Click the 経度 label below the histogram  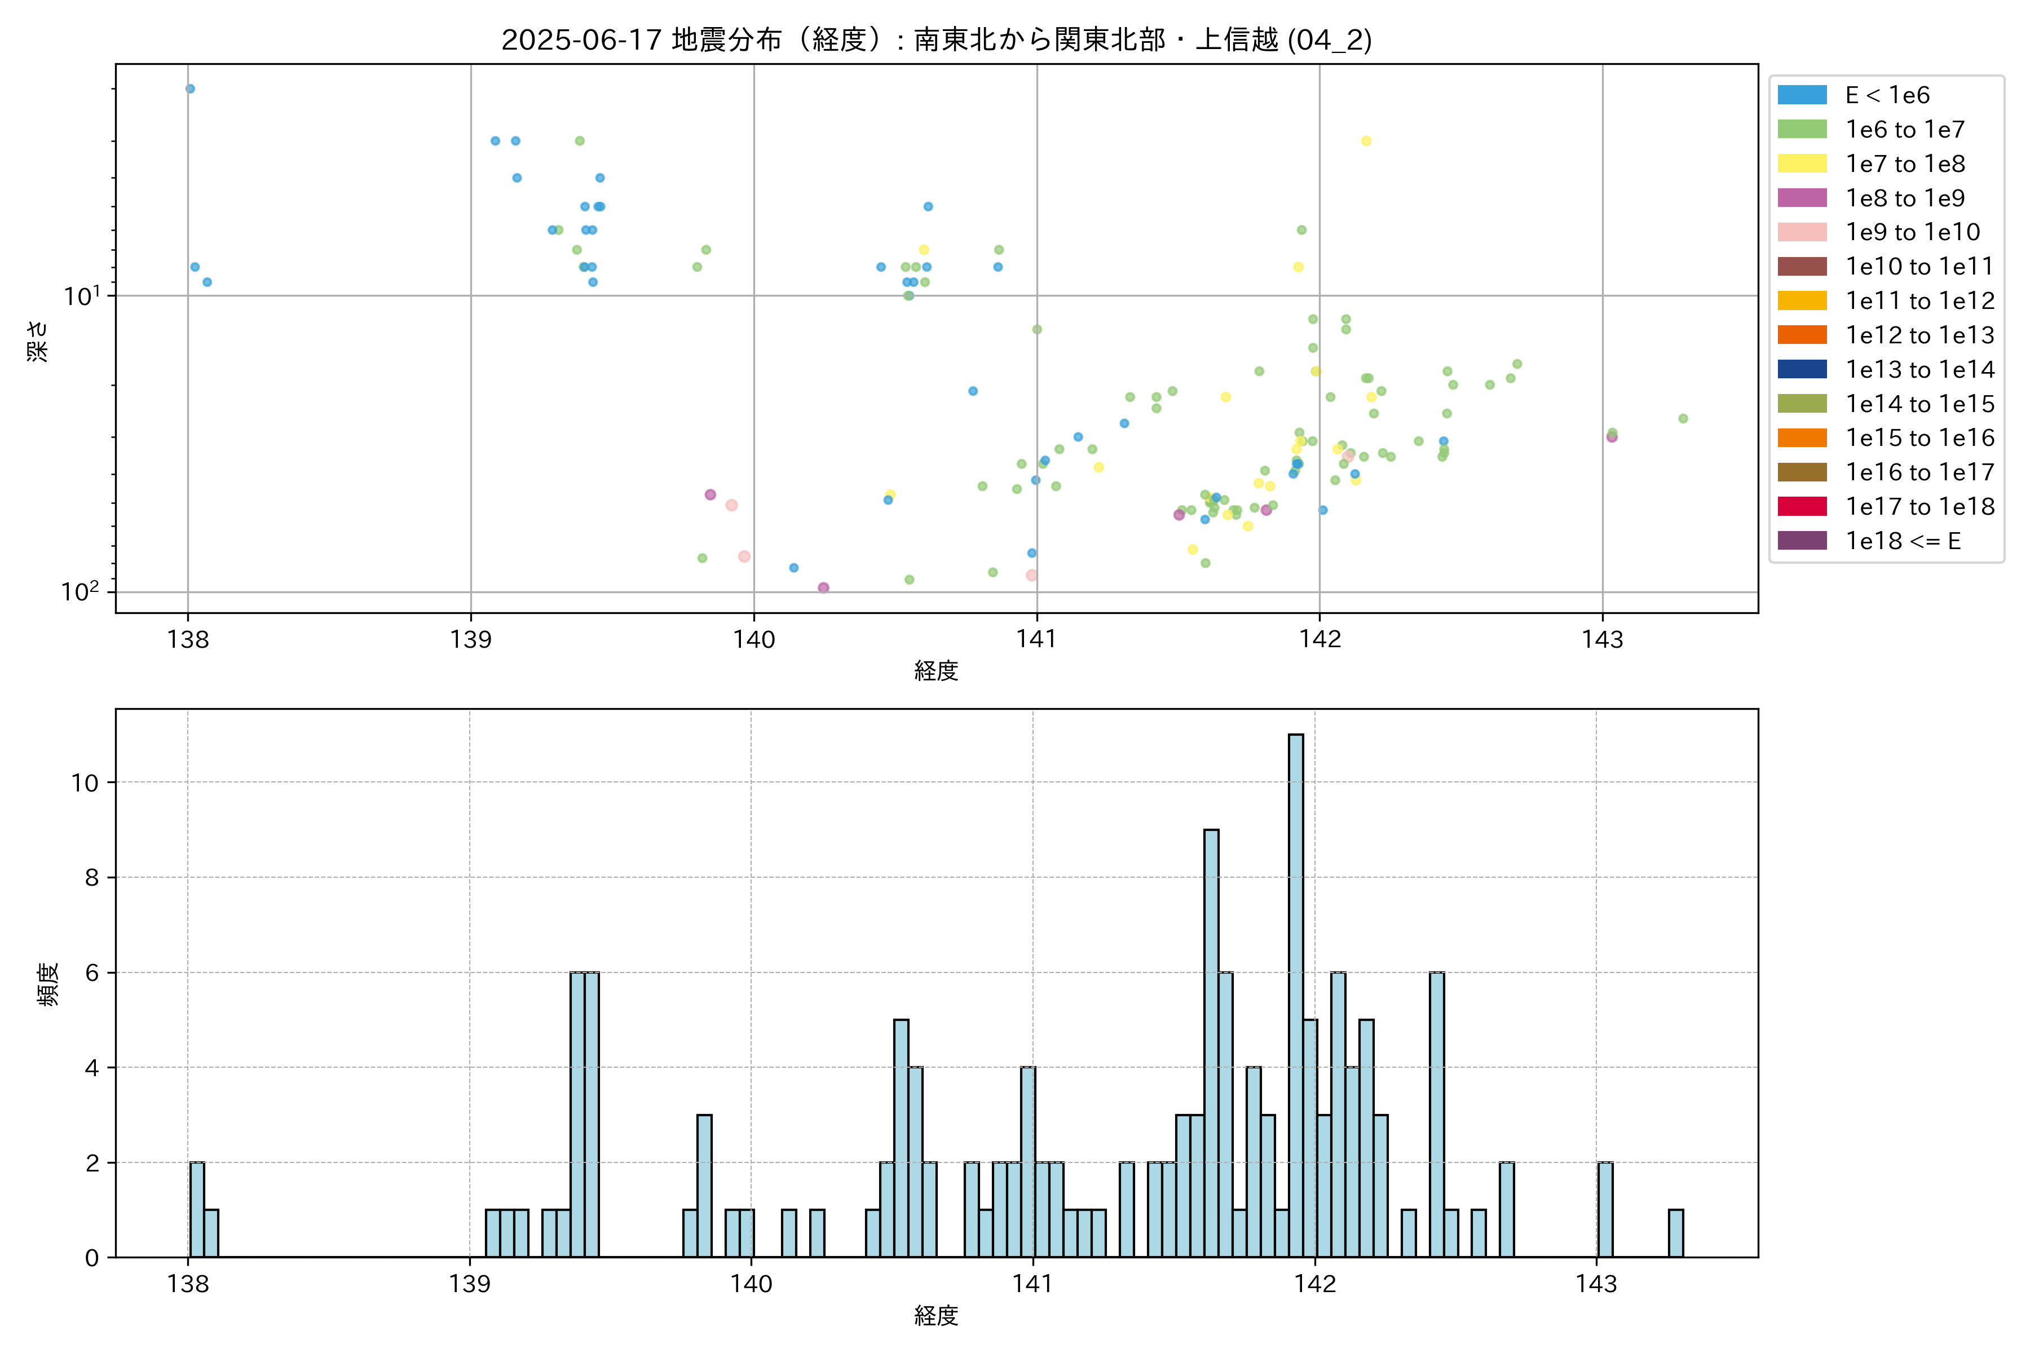[937, 1316]
